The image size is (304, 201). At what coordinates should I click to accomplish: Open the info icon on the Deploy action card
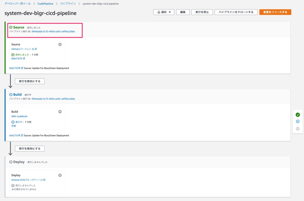click(x=60, y=175)
